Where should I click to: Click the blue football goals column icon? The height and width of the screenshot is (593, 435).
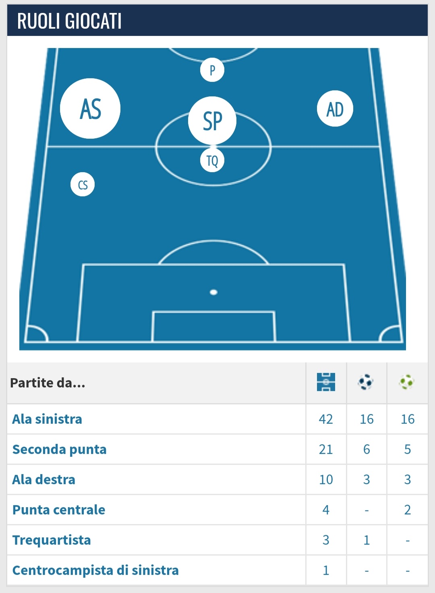(366, 382)
